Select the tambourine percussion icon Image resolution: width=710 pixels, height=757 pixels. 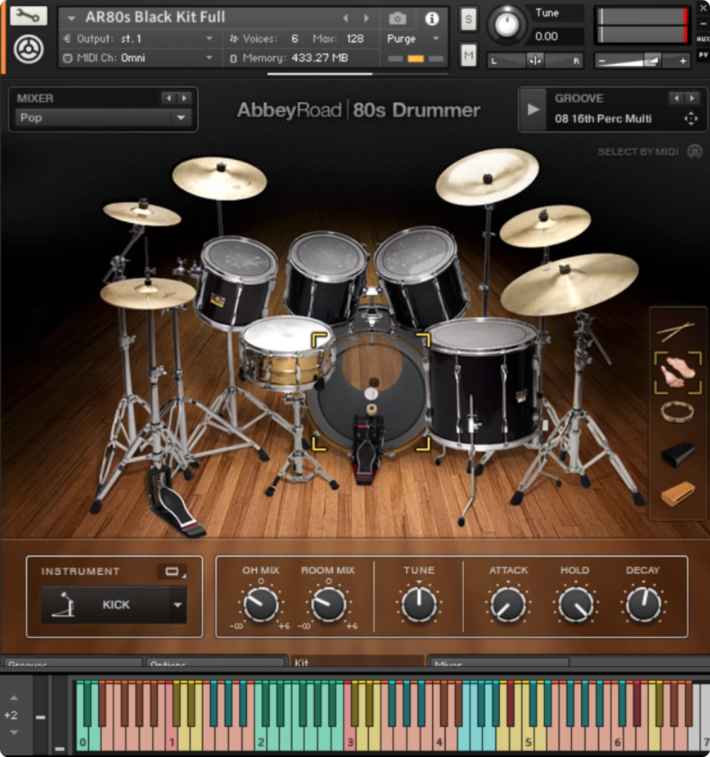click(x=677, y=412)
